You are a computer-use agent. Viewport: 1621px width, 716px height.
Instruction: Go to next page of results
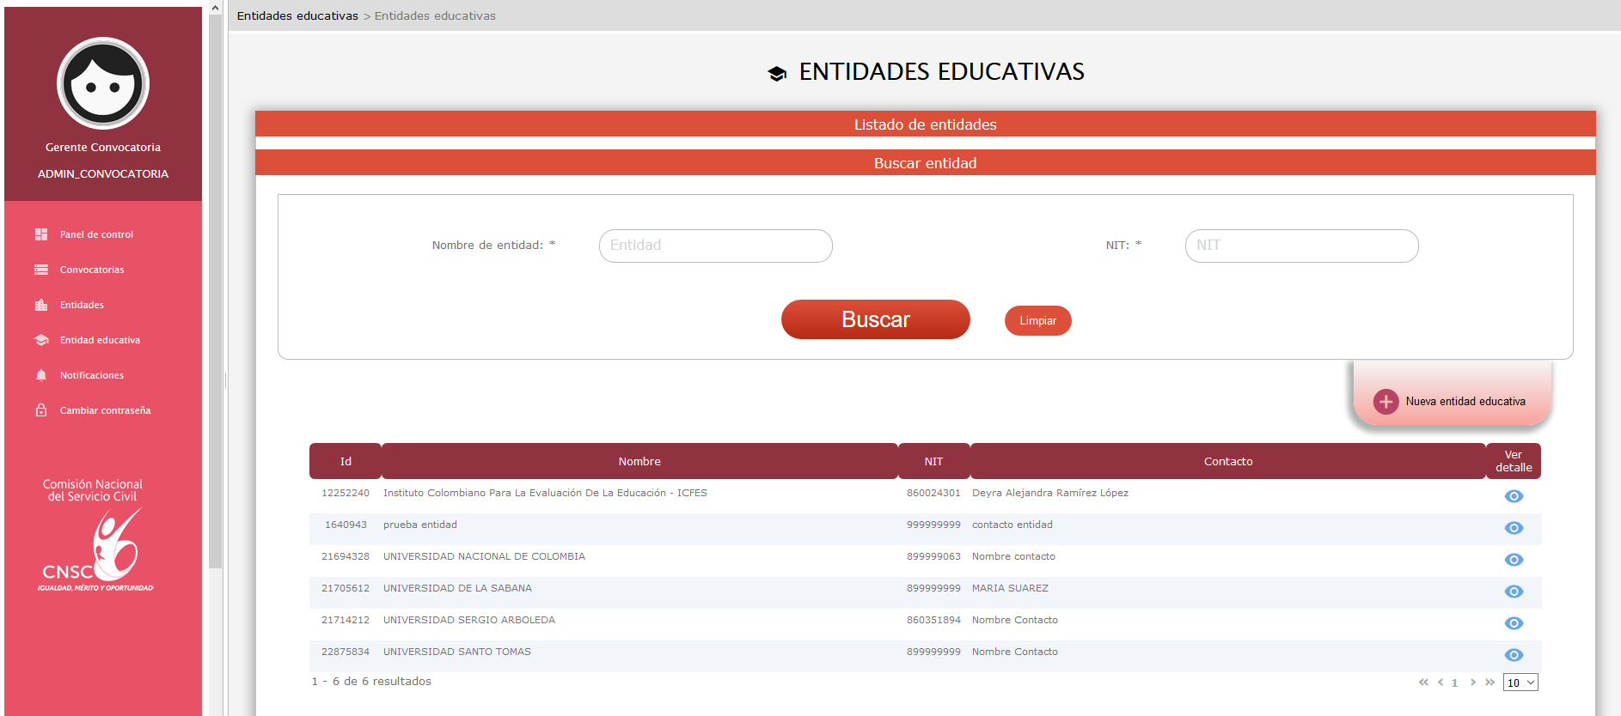point(1472,683)
